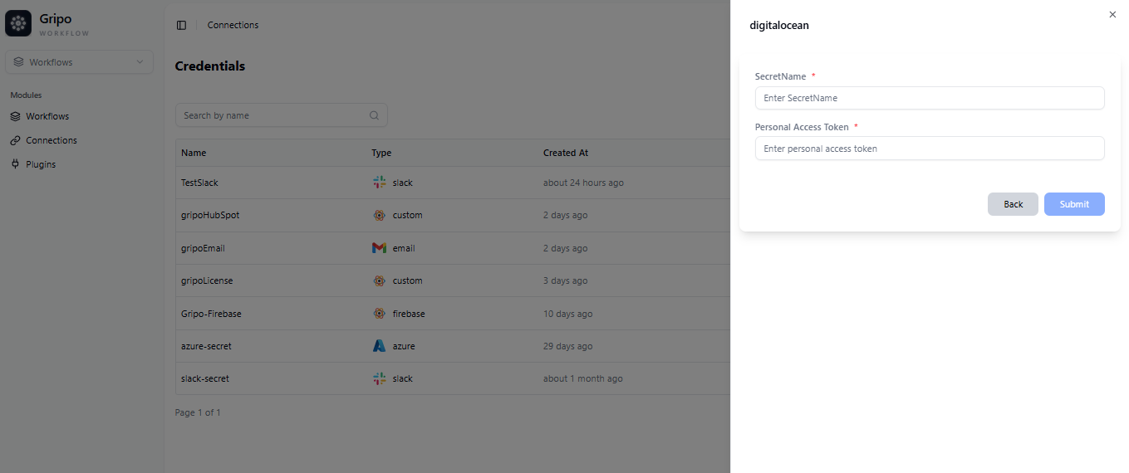Focus the SecretName input field
1129x473 pixels.
(x=929, y=98)
